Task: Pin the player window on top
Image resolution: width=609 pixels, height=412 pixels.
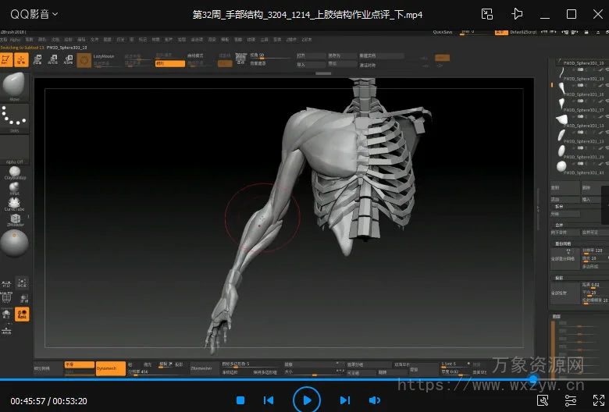Action: coord(516,14)
